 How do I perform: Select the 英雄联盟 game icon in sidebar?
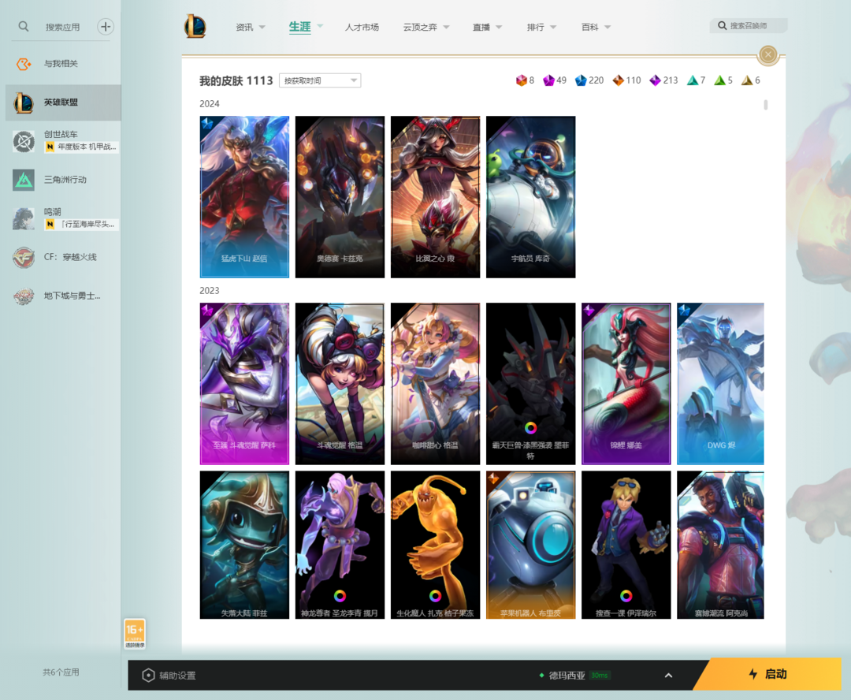tap(24, 102)
